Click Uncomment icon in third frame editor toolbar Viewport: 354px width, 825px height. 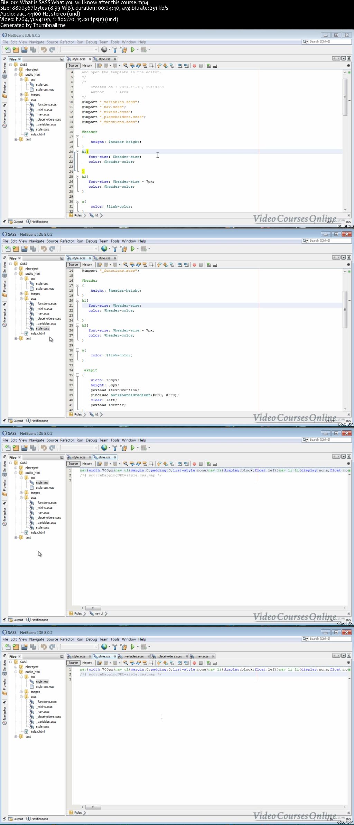click(215, 464)
